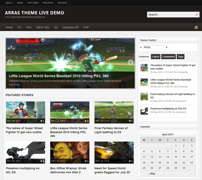Open story title Need for Speed World
Screen dimensions: 202x180
pos(112,170)
